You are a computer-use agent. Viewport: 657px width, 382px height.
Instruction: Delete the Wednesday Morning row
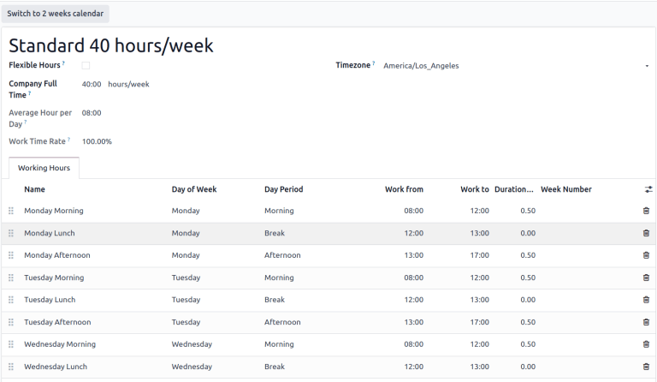646,344
